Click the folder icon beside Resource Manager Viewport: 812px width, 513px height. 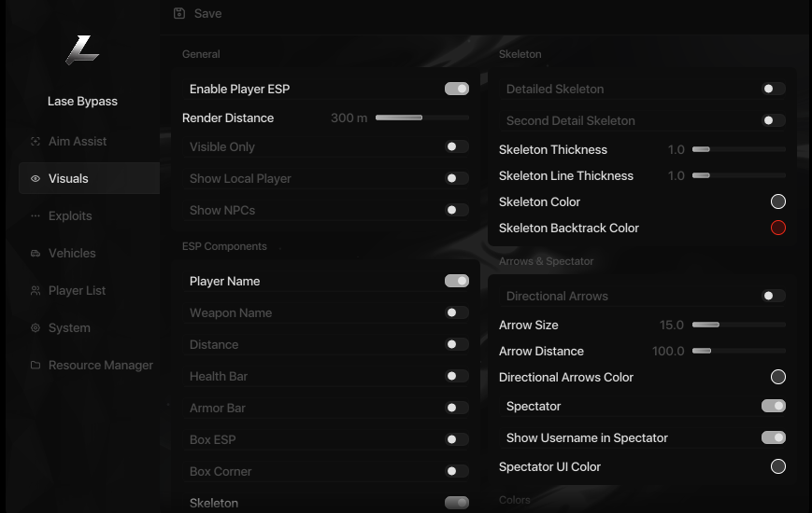pos(36,365)
